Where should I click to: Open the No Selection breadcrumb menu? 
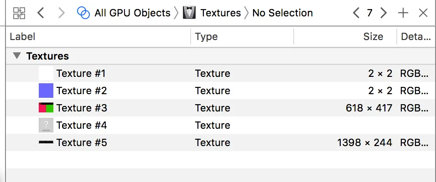tap(282, 13)
